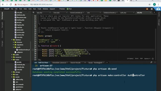Expand the factories folder
161x91 pixels.
[13, 42]
